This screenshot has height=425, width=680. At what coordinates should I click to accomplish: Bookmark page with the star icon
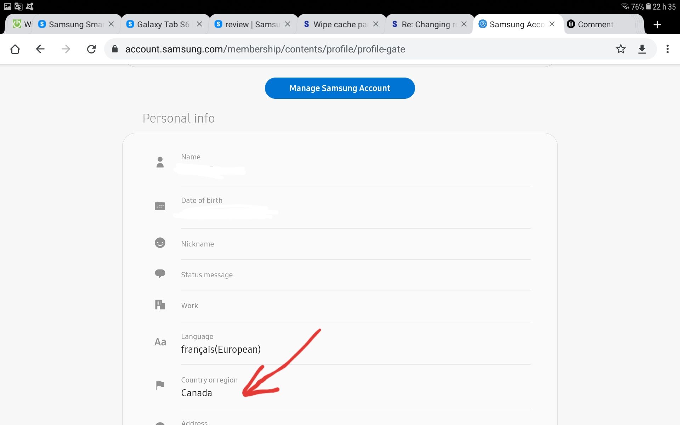[x=620, y=49]
